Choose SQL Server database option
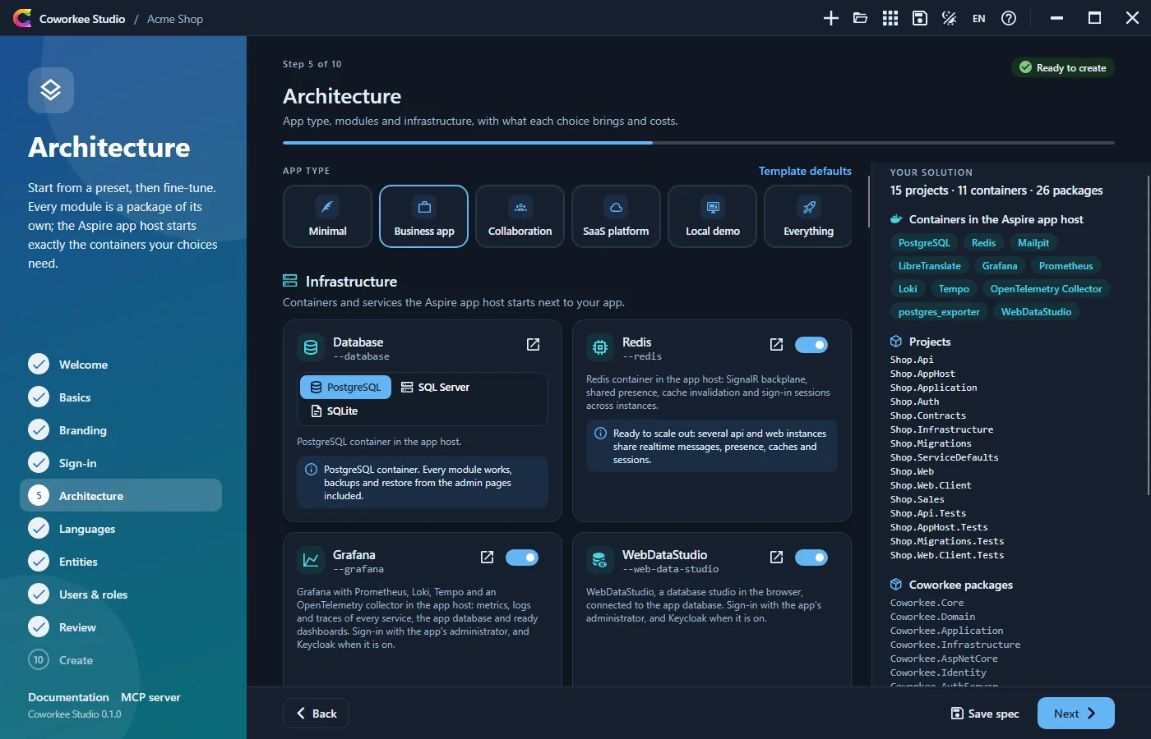 click(x=435, y=387)
